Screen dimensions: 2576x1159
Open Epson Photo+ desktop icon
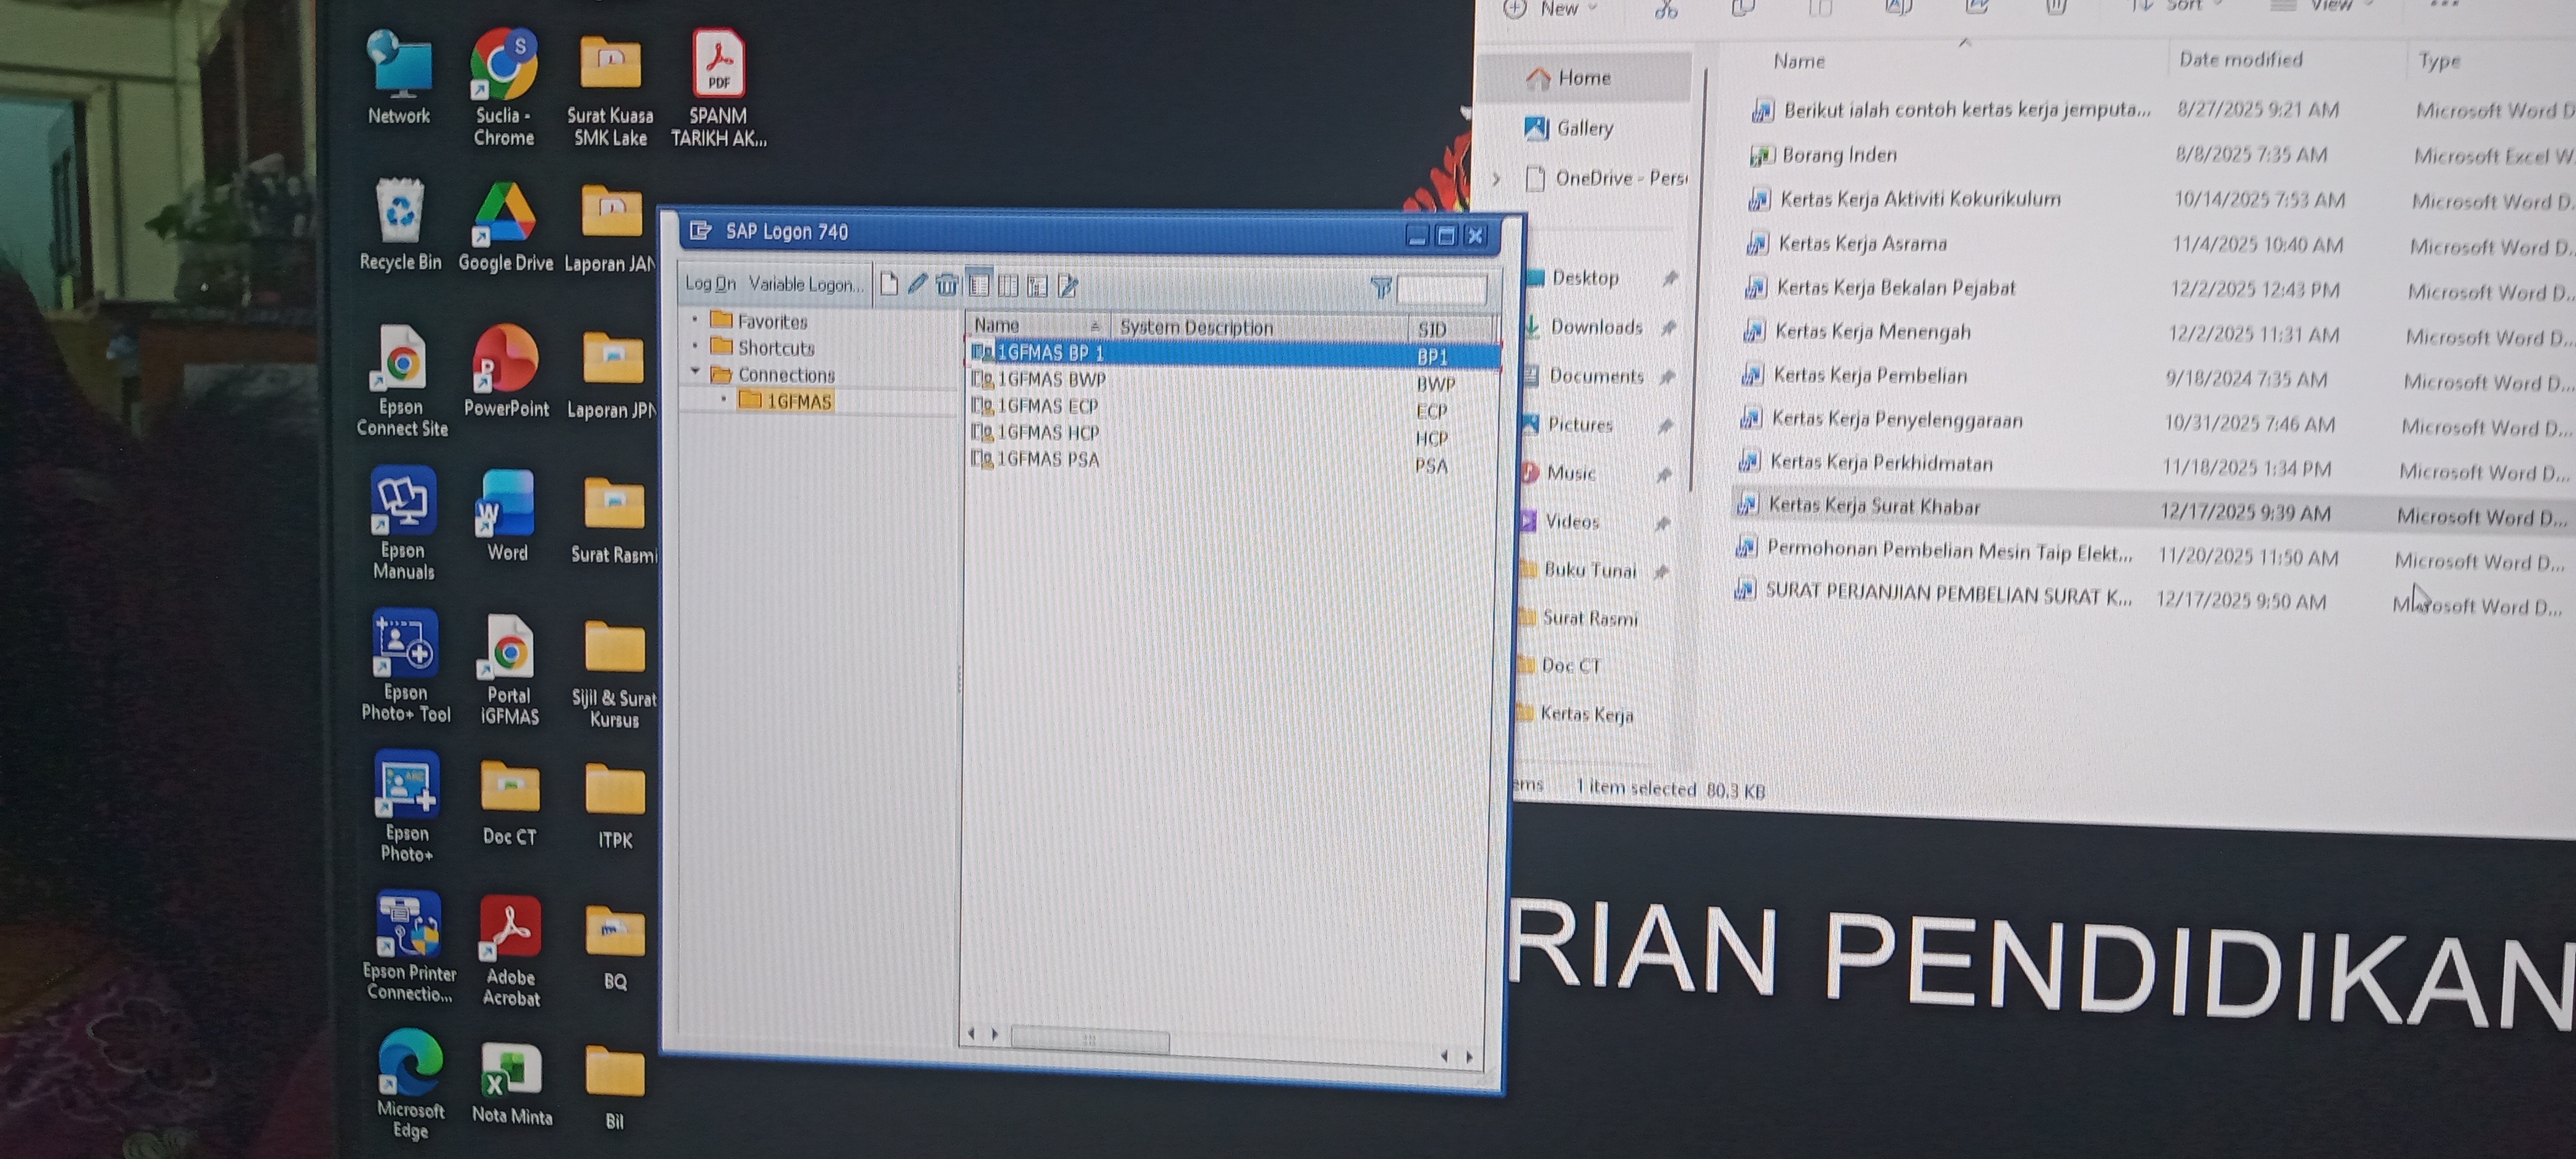point(406,807)
